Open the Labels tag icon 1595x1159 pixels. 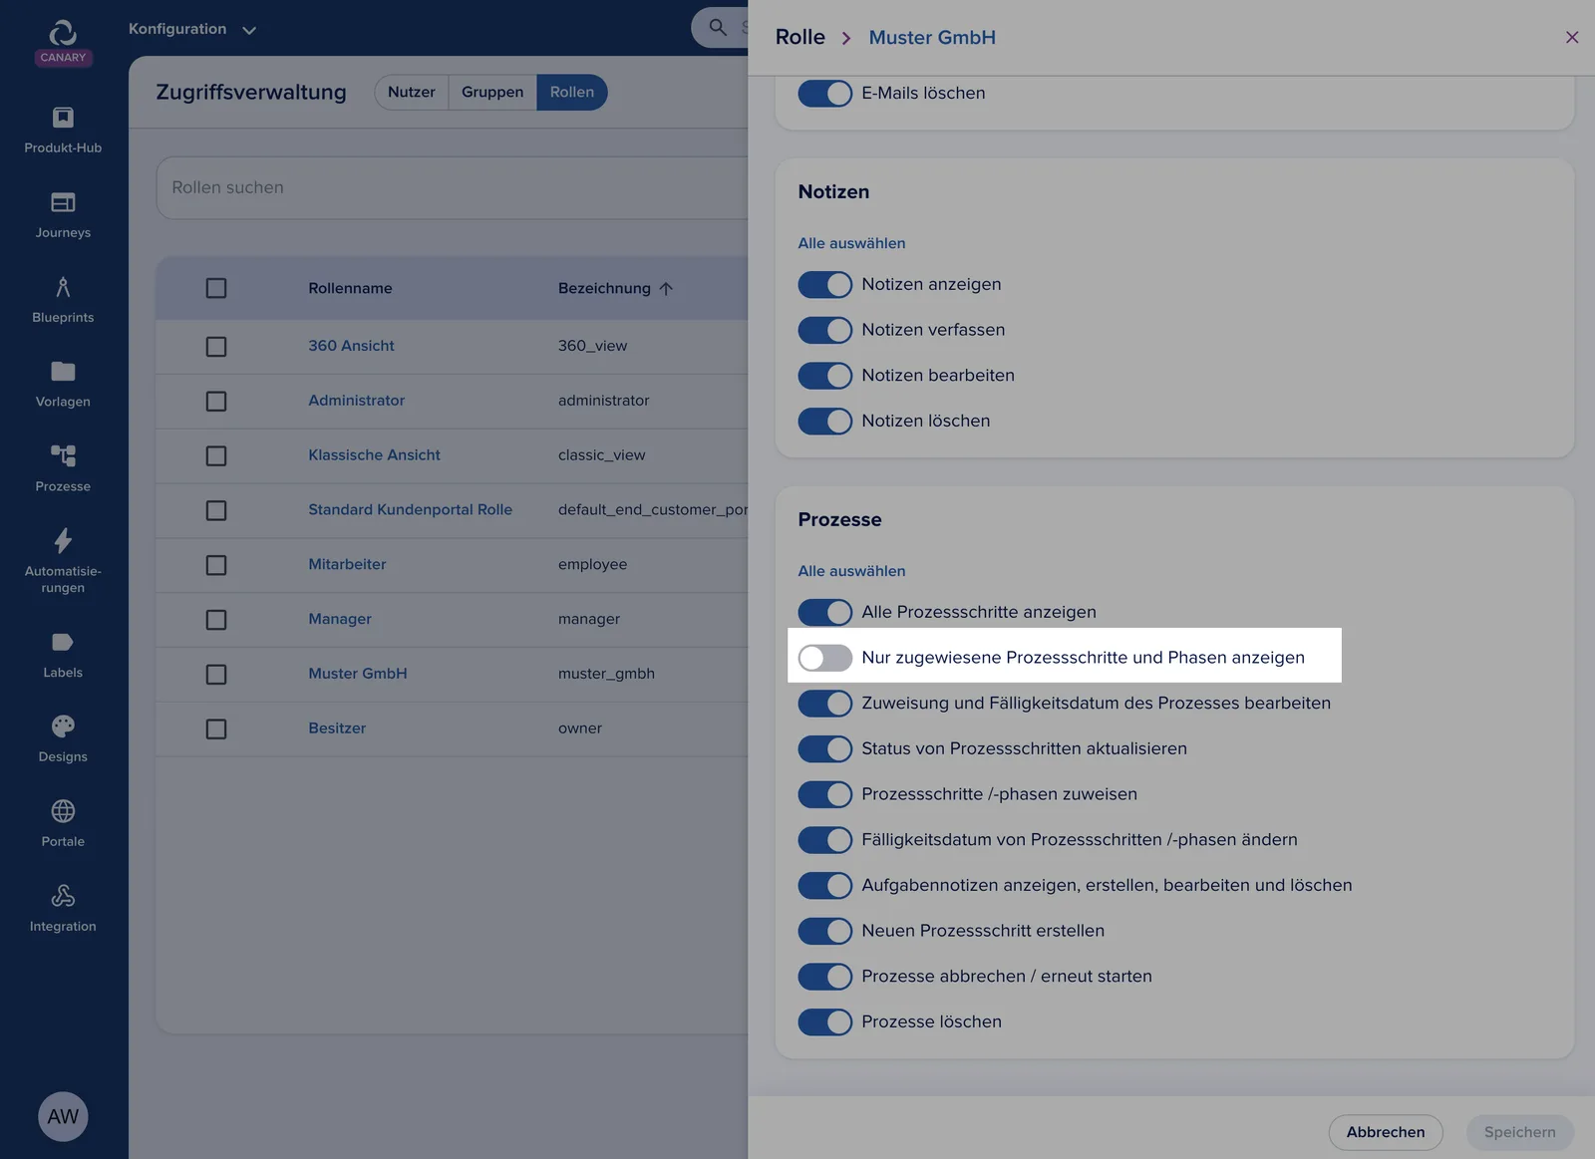(x=63, y=642)
